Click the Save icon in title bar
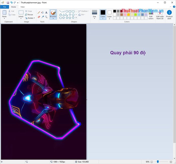This screenshot has width=176, height=164. click(x=8, y=3)
